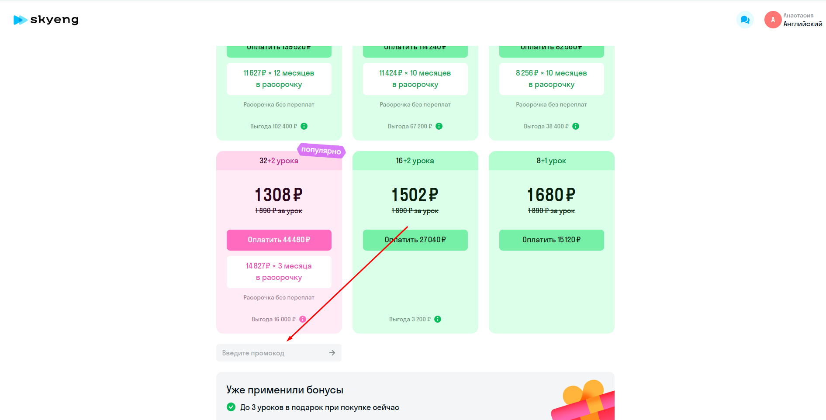Choose 8 256 ₽ × 10 месяцев installment
Screen dimensions: 826x420
pyautogui.click(x=551, y=79)
